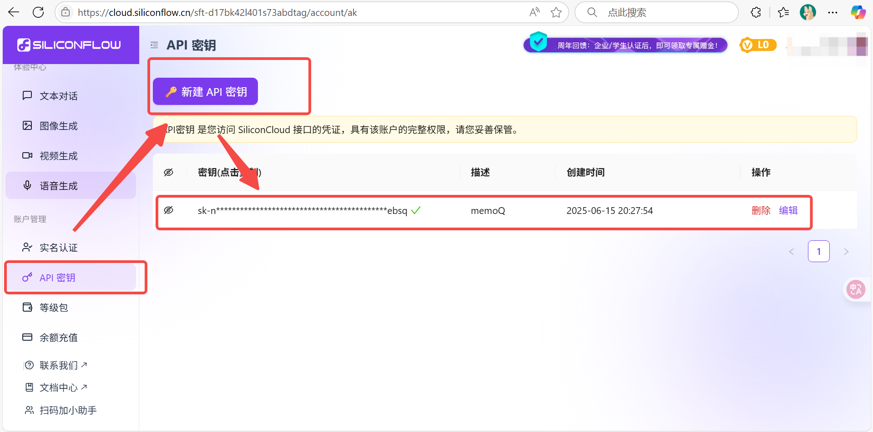Add this page to favorites with star icon
The width and height of the screenshot is (873, 432).
[x=556, y=12]
